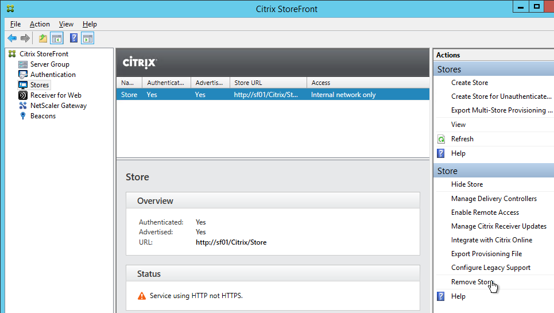The height and width of the screenshot is (313, 554).
Task: Click Export Multi-Store Provisioning action
Action: pyautogui.click(x=502, y=110)
